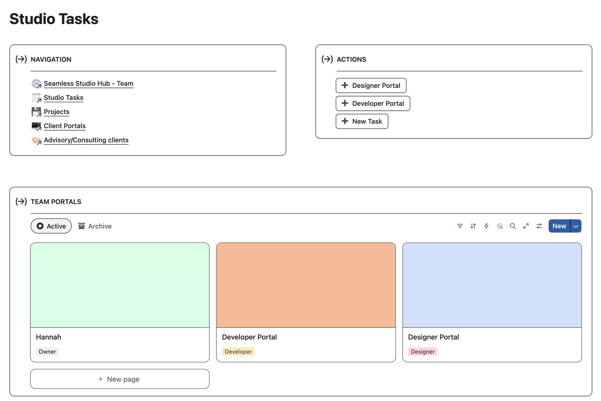Switch to the Archive view tab
The width and height of the screenshot is (601, 401).
(x=95, y=226)
